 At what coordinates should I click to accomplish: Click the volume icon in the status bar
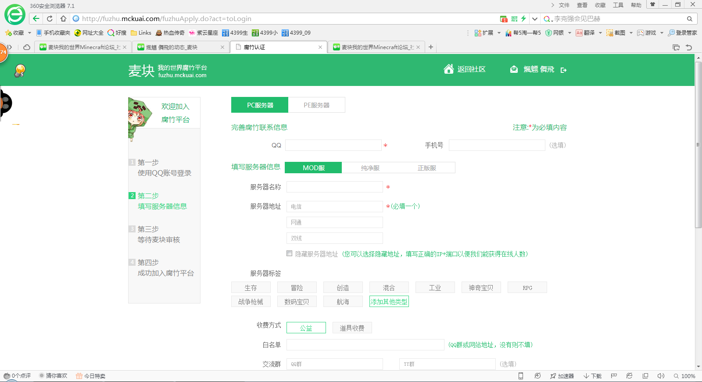(661, 376)
